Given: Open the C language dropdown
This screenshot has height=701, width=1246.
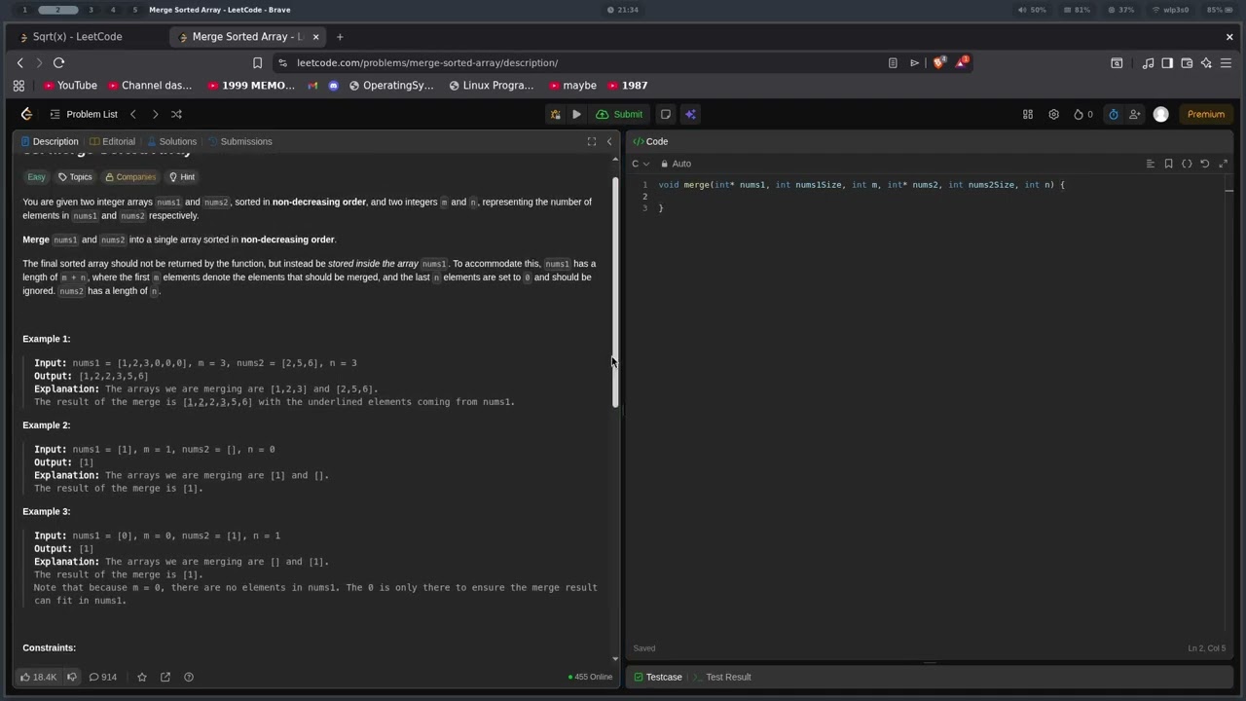Looking at the screenshot, I should tap(641, 164).
